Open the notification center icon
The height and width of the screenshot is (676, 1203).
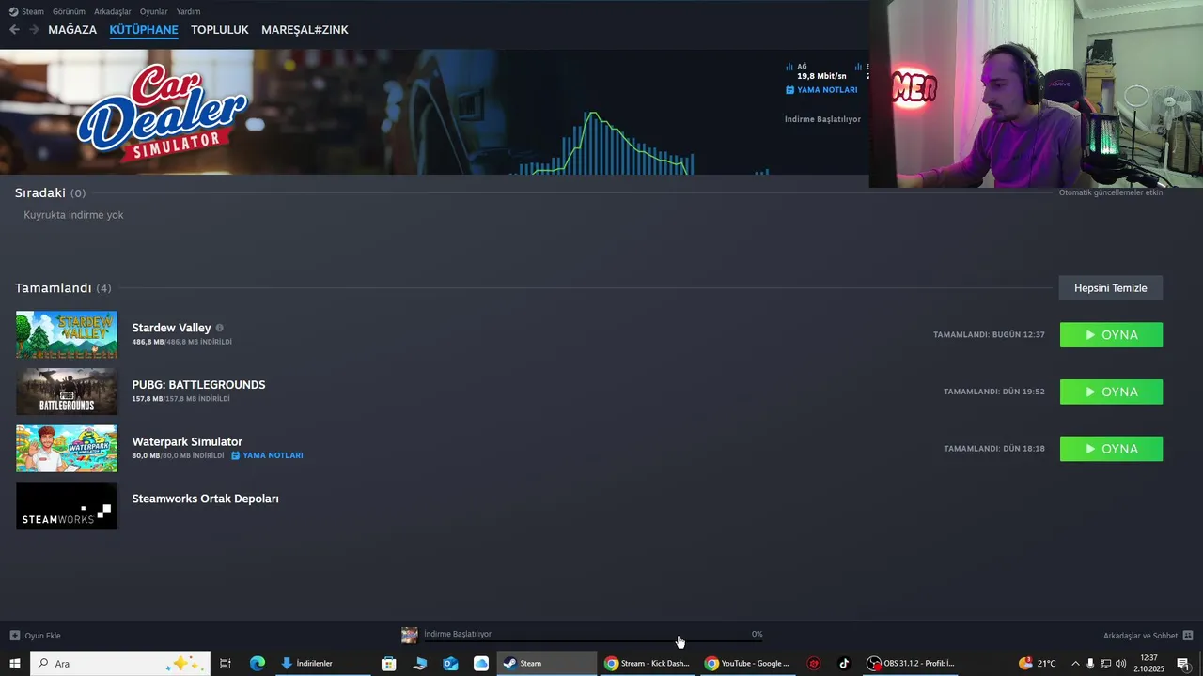pos(1183,664)
